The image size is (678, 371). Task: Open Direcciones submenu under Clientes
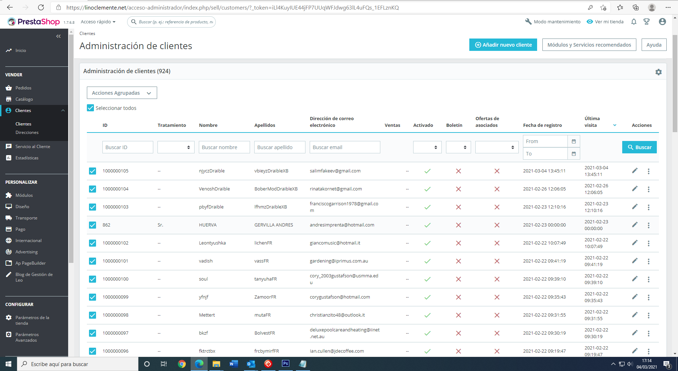click(27, 132)
